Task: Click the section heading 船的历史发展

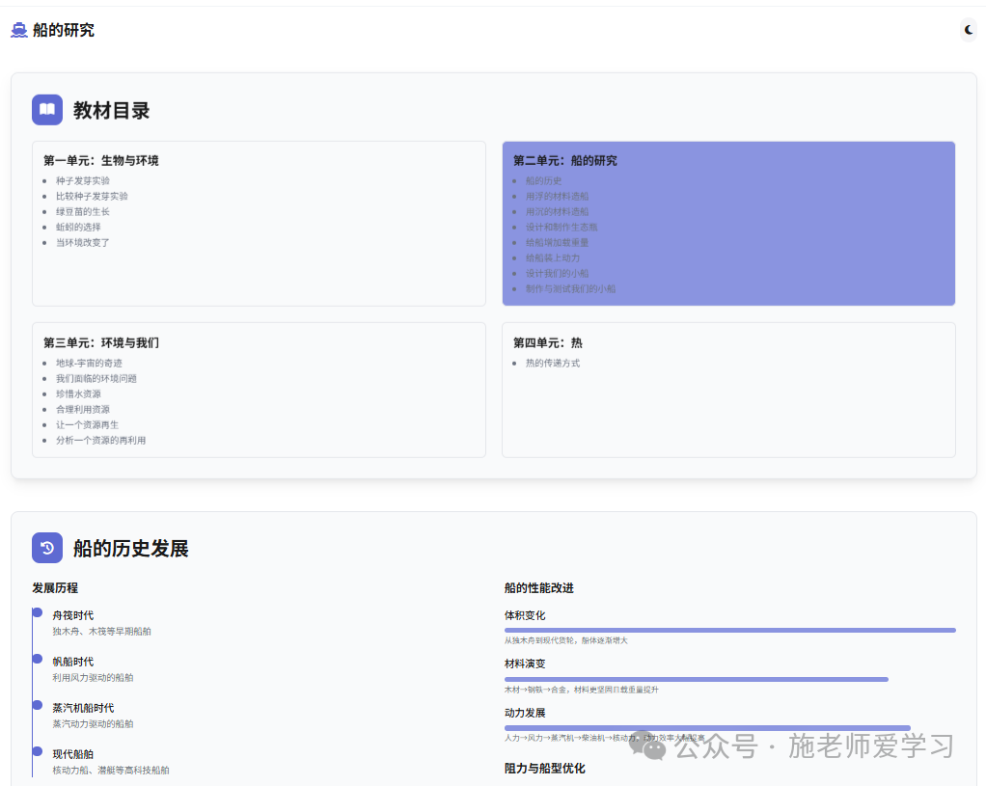Action: [131, 549]
